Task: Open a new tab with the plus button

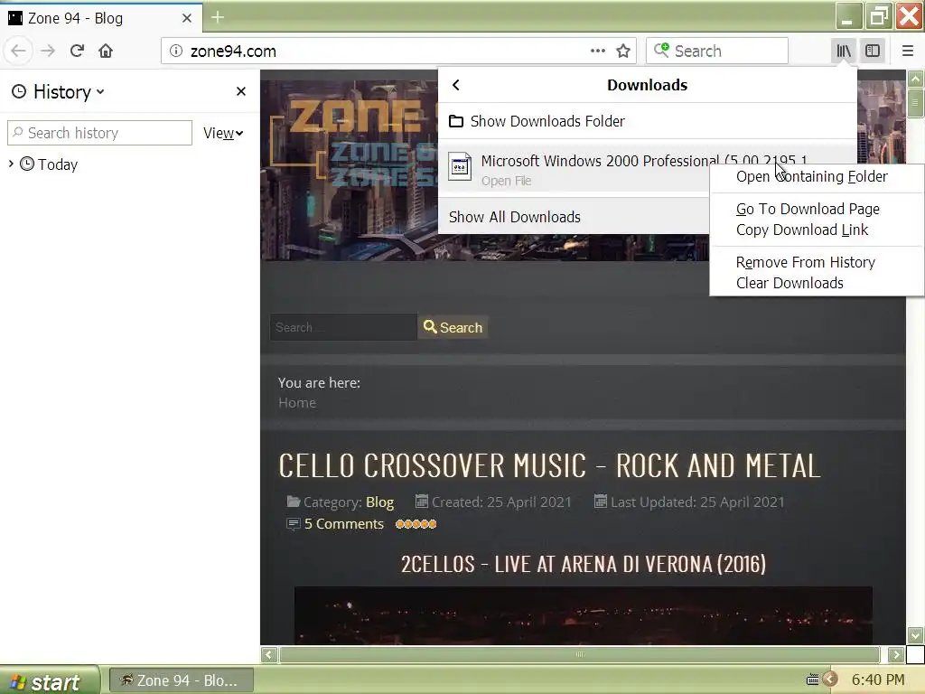Action: (217, 18)
